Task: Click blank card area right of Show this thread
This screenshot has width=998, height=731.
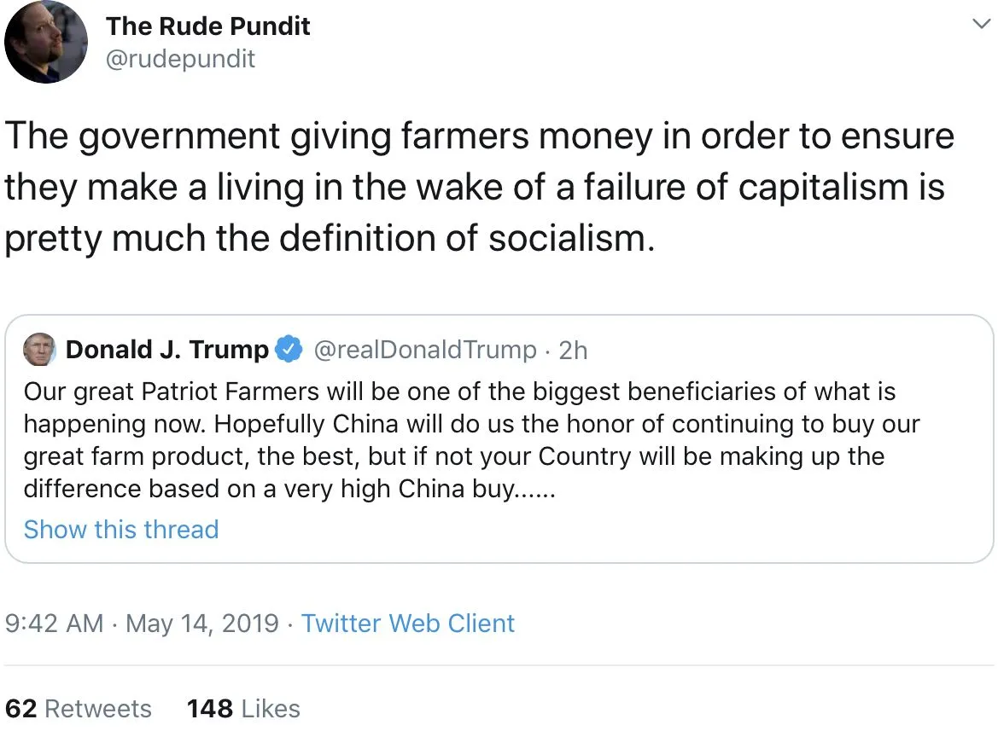Action: [x=598, y=530]
